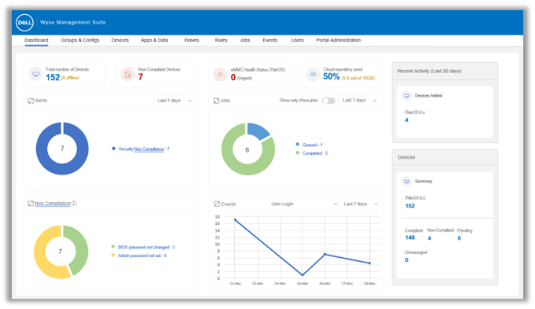Screen dimensions: 535x309
Task: Click cloud repository 50% value
Action: [332, 76]
